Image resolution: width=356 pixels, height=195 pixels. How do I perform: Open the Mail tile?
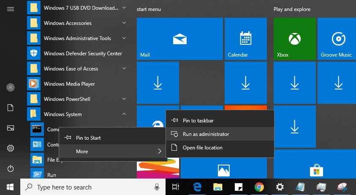179,39
